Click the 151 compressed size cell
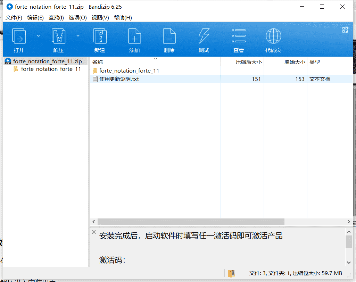 pos(256,79)
